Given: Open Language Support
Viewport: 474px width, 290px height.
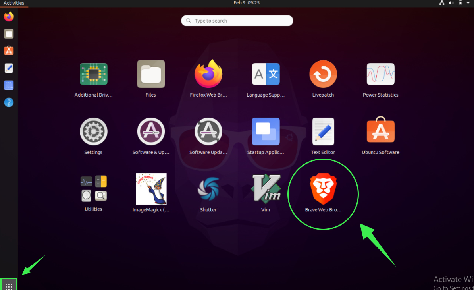Looking at the screenshot, I should (266, 74).
